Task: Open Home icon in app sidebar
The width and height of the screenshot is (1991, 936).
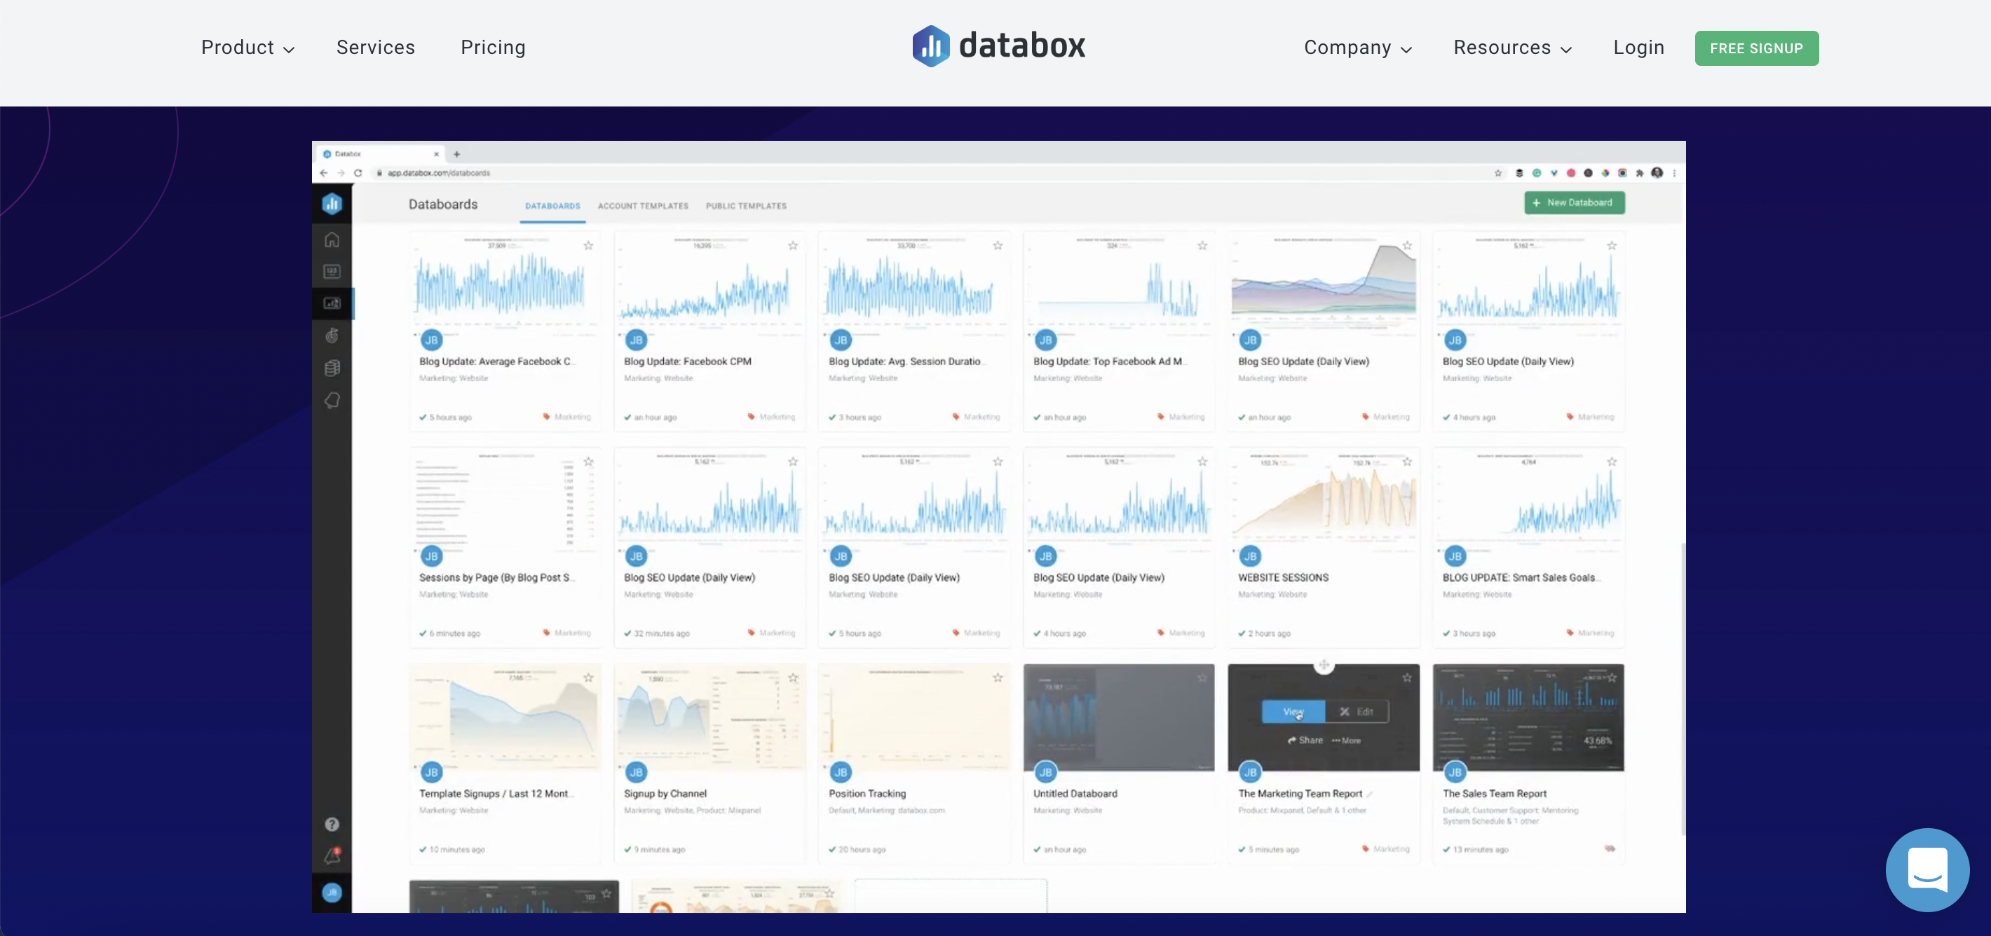Action: pos(332,240)
